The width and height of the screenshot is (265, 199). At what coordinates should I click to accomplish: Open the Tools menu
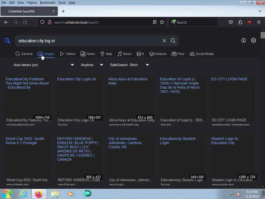coord(62,3)
